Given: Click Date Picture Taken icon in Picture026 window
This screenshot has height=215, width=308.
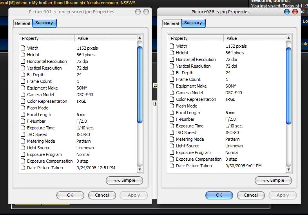Looking at the screenshot, I should 172,166.
